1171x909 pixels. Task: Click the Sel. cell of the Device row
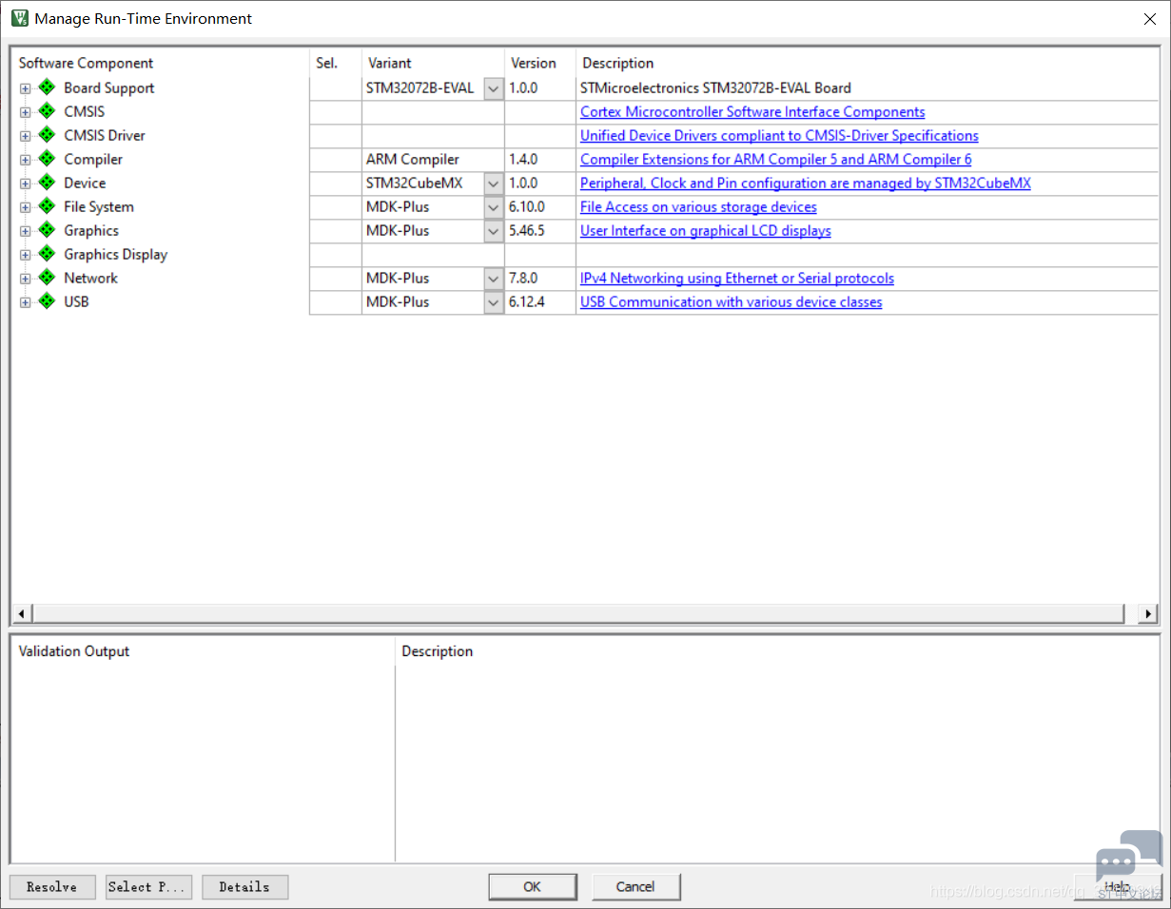click(x=336, y=184)
